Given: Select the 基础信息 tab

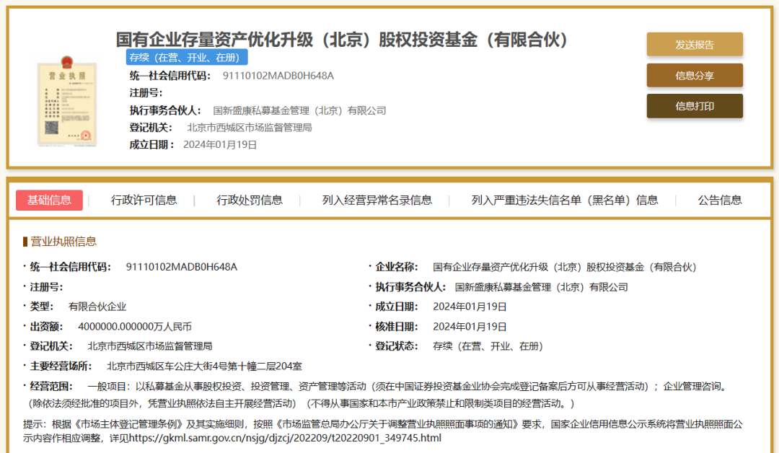Looking at the screenshot, I should [49, 201].
